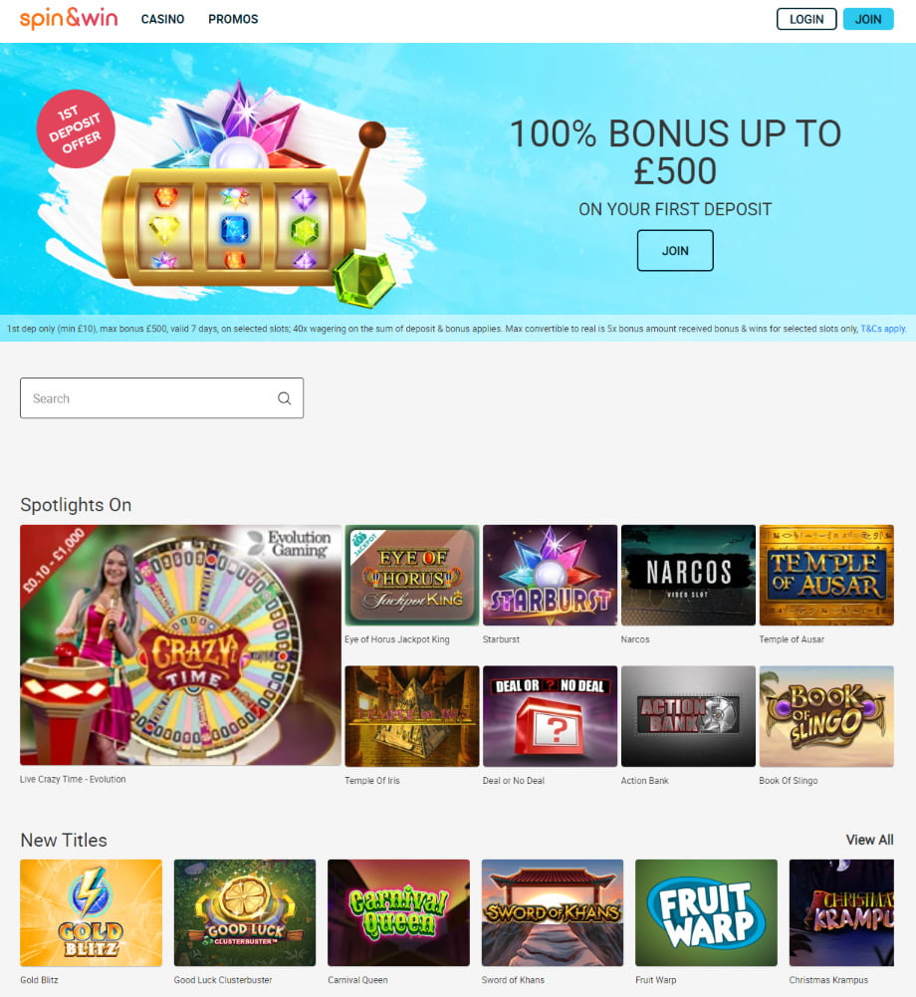Choose the Temple of Ausar game
This screenshot has width=916, height=997.
(x=826, y=575)
